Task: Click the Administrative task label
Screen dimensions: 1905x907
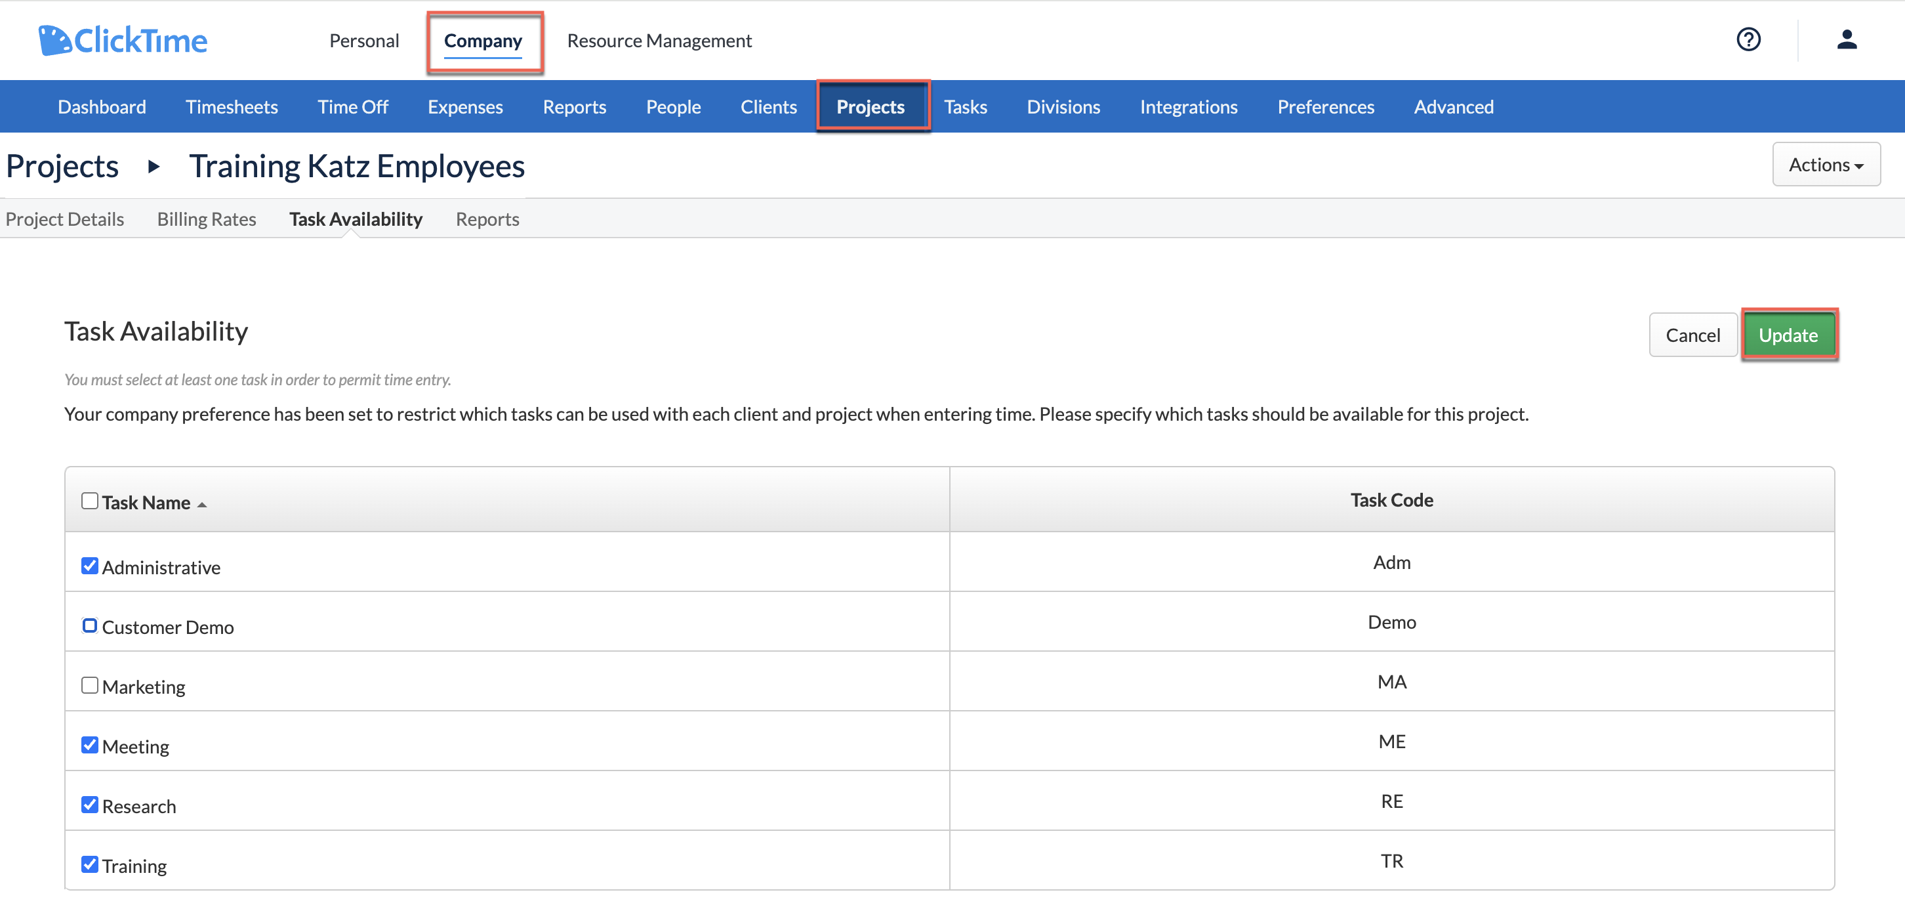Action: click(x=161, y=568)
